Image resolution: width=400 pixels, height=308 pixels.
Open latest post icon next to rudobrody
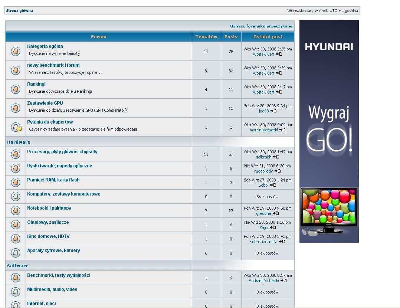point(278,171)
